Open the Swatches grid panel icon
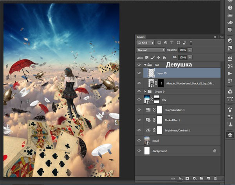 (x=230, y=30)
